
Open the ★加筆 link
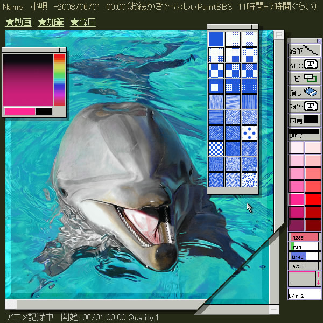50,23
